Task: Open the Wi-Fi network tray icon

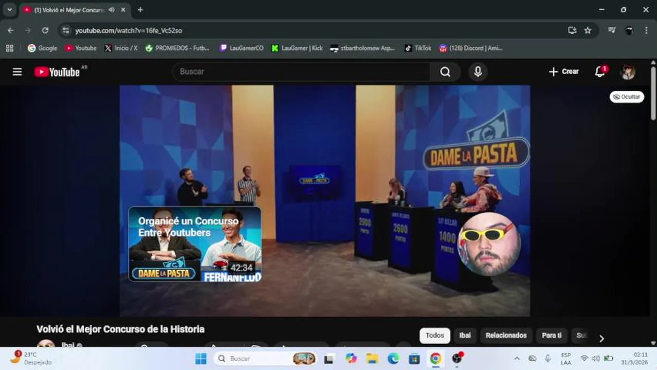Action: pos(584,358)
